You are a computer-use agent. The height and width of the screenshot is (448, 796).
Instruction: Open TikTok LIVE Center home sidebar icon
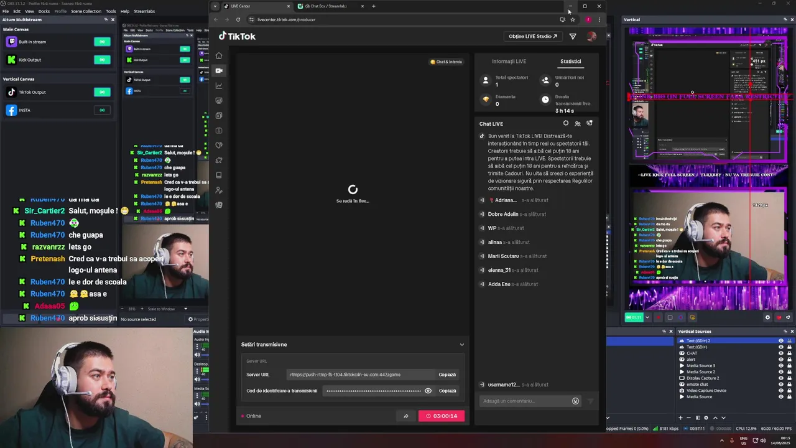point(219,55)
